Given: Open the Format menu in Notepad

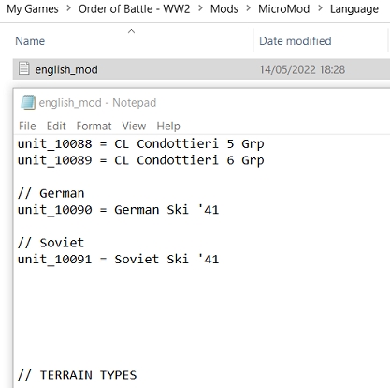Looking at the screenshot, I should [94, 126].
